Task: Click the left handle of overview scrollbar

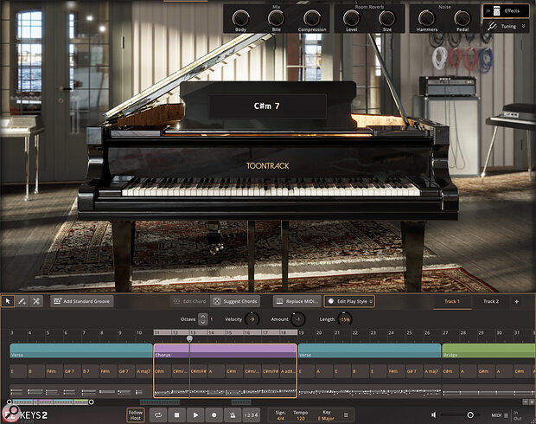Action: 10,402
